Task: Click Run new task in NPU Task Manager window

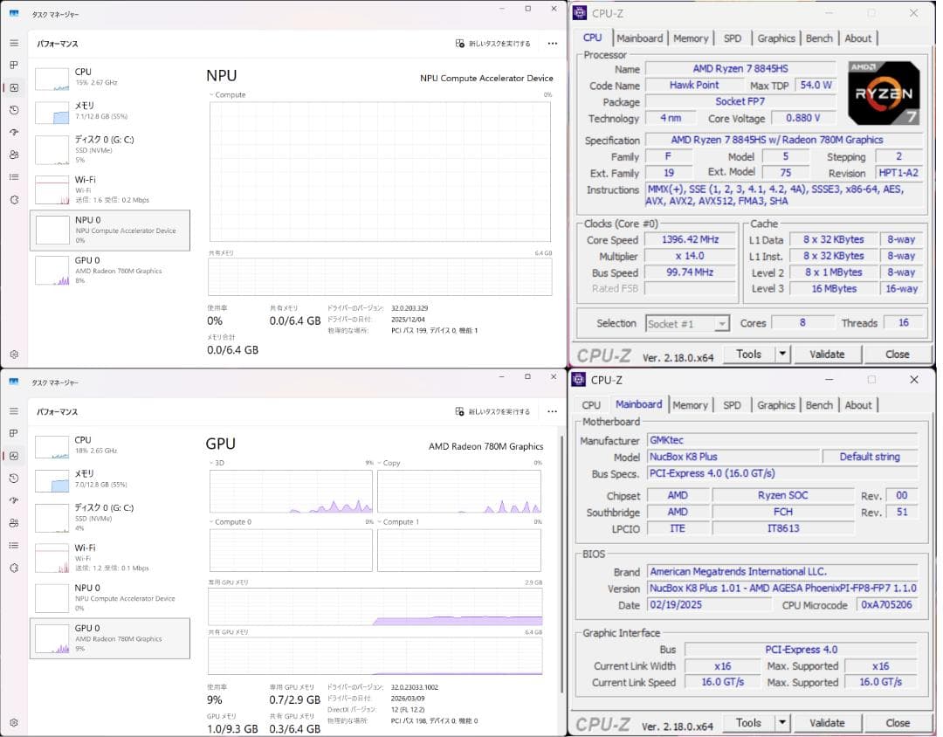Action: pyautogui.click(x=493, y=44)
